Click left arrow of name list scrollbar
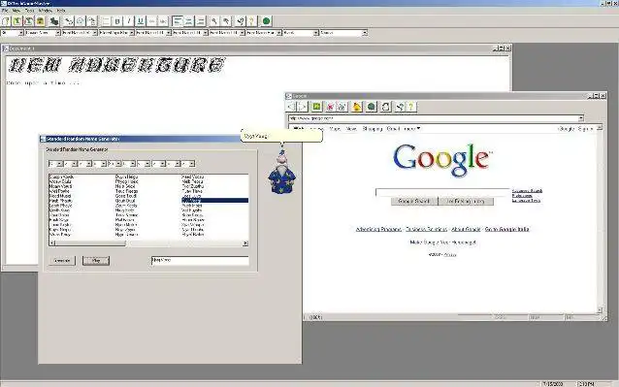 click(x=52, y=243)
